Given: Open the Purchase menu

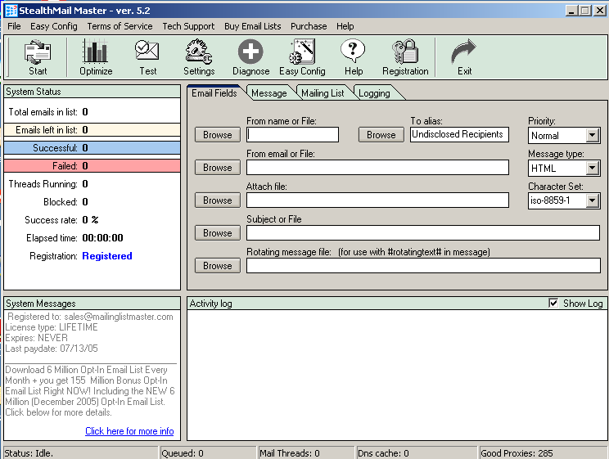Looking at the screenshot, I should tap(309, 26).
